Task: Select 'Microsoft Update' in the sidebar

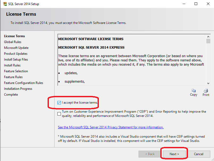Action: tap(16, 48)
